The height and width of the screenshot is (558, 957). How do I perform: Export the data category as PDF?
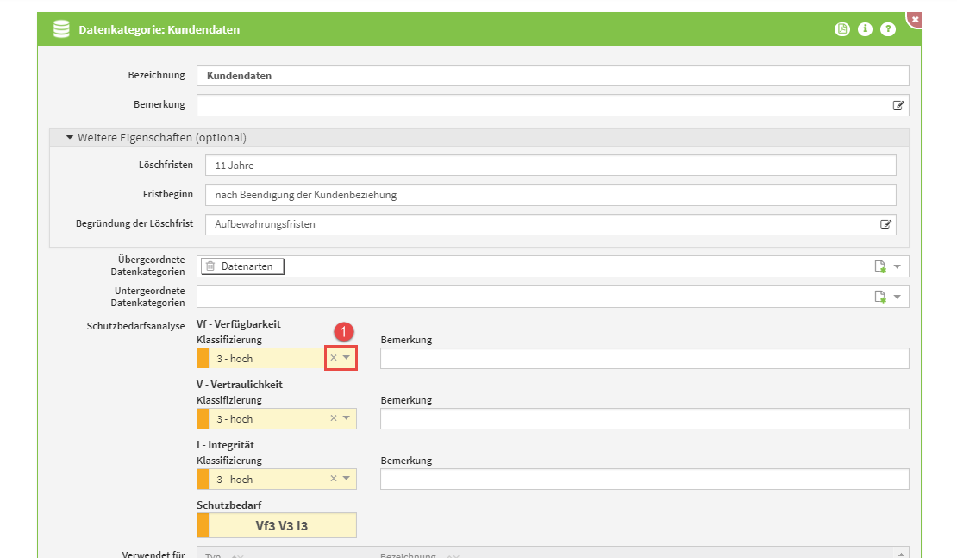(x=841, y=29)
